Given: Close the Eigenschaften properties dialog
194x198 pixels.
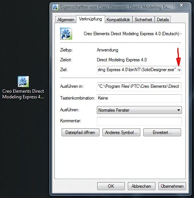Looking at the screenshot, I should 181,5.
